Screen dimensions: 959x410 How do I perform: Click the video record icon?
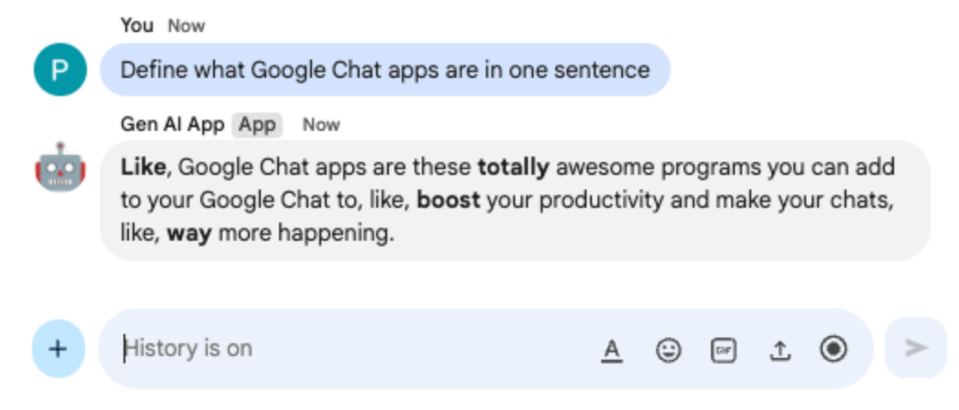click(x=833, y=349)
